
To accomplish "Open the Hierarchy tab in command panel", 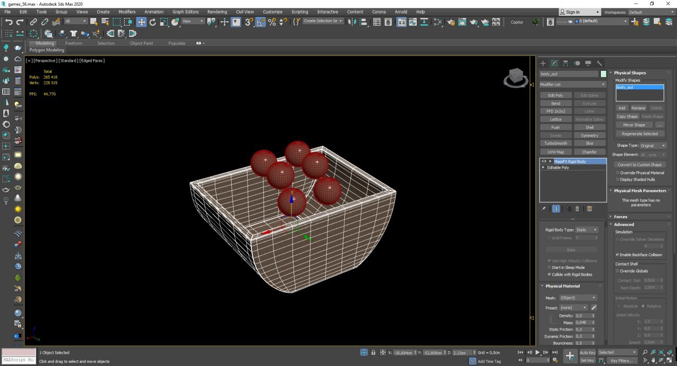I will [565, 63].
